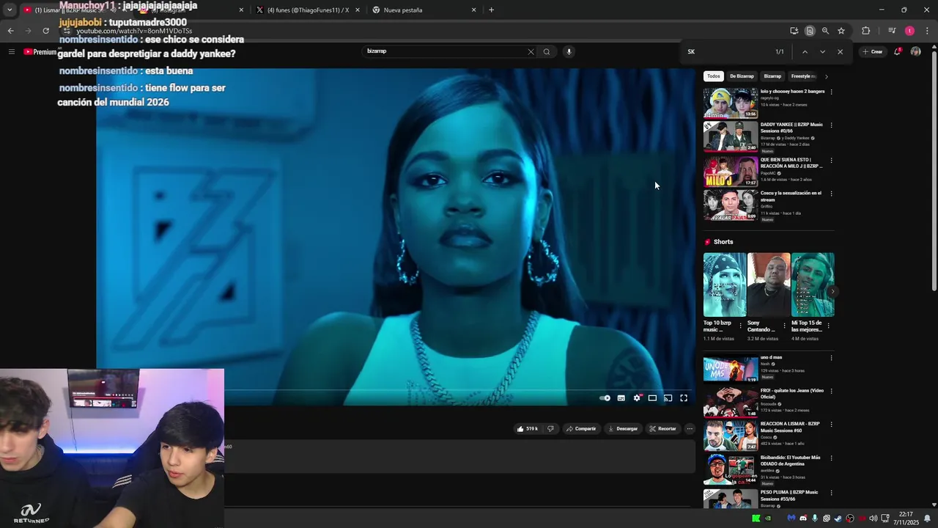This screenshot has width=938, height=528.
Task: Open options for REACCION A LISMAR video
Action: tap(831, 424)
